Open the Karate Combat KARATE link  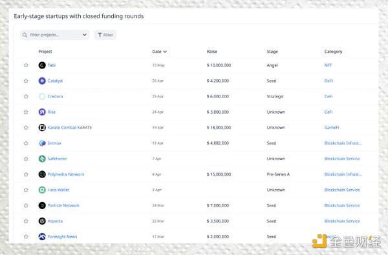point(70,128)
